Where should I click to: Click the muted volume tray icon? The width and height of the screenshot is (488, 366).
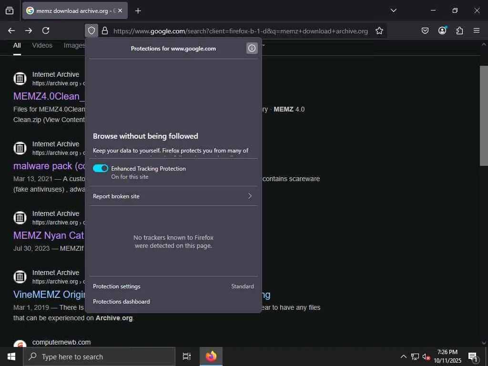coord(426,356)
